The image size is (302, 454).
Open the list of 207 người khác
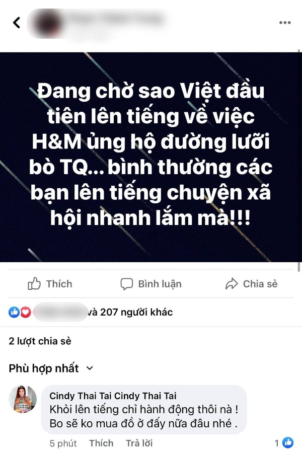click(130, 312)
